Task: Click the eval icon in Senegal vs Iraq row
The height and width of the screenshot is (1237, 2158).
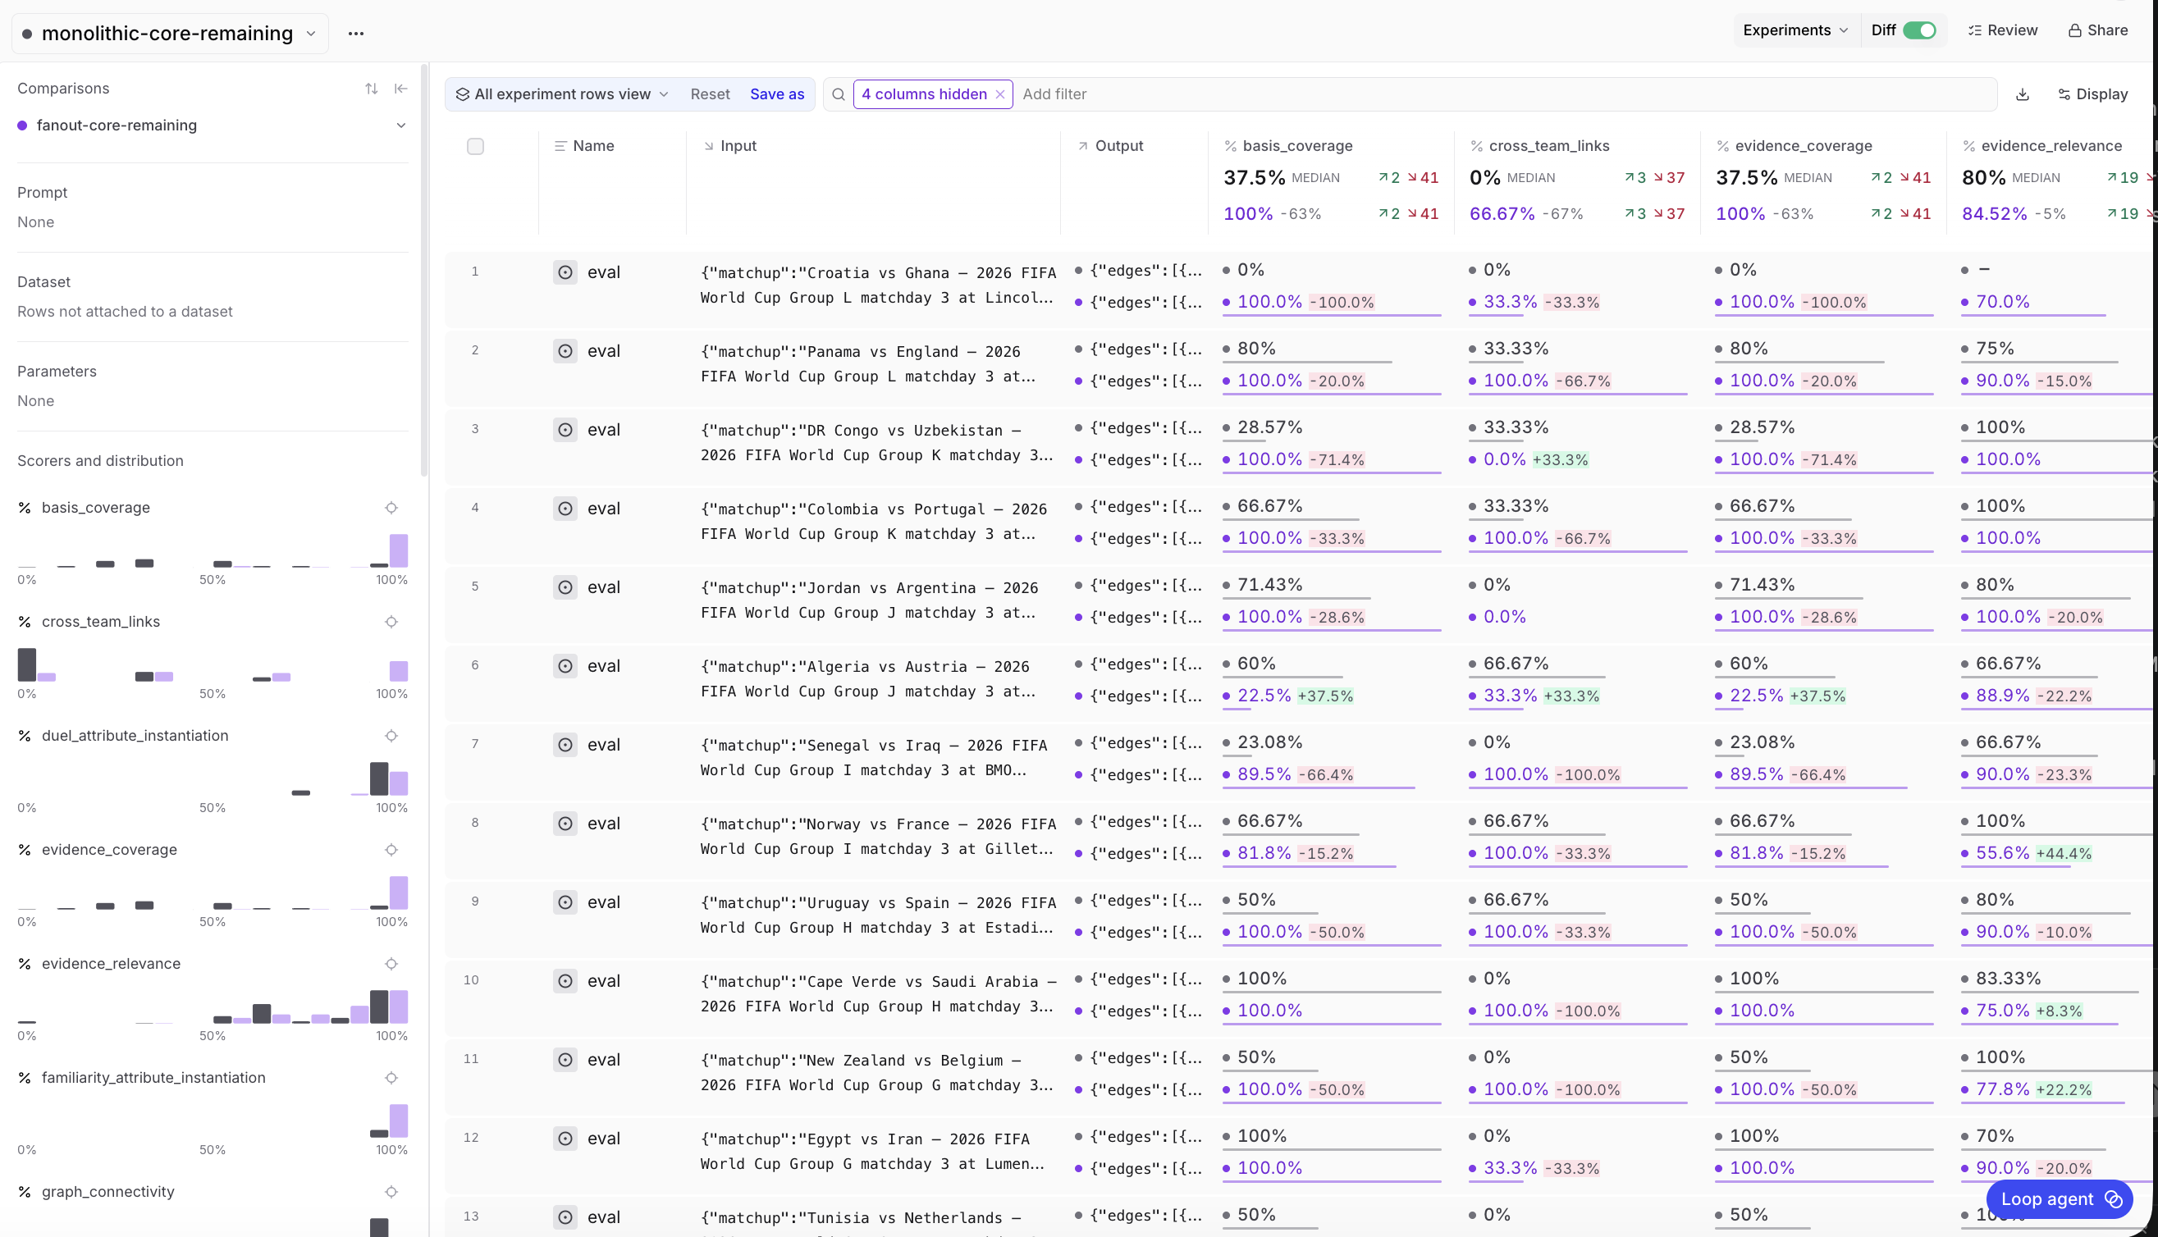Action: [565, 745]
